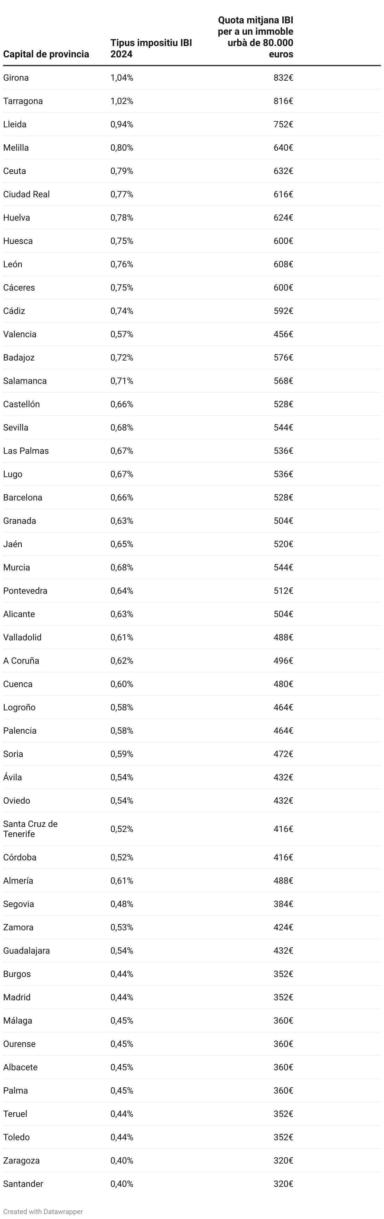
Task: Click the 'Capital de provincia' column header
Action: pos(46,54)
